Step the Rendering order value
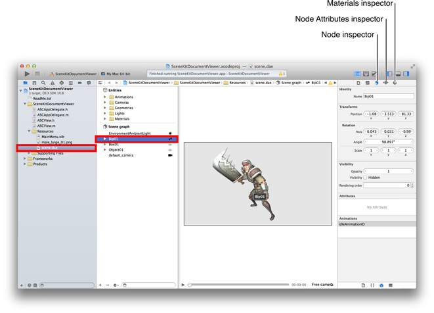This screenshot has height=313, width=434. coord(412,185)
